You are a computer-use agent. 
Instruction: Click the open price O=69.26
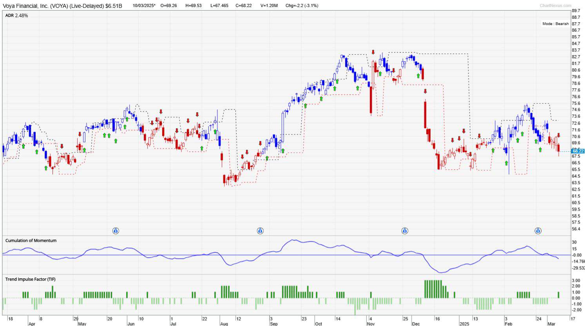(x=169, y=6)
